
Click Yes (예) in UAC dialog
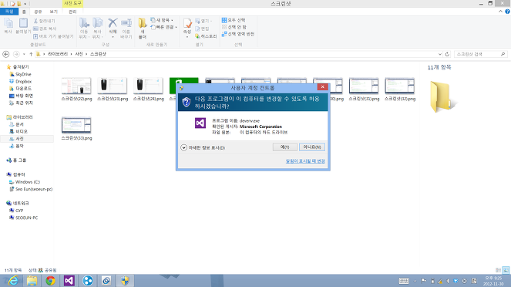[285, 147]
